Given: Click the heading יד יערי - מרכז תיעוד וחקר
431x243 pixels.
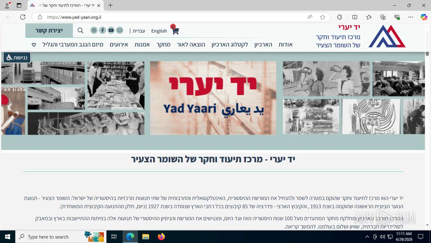Looking at the screenshot, I should pos(213,159).
